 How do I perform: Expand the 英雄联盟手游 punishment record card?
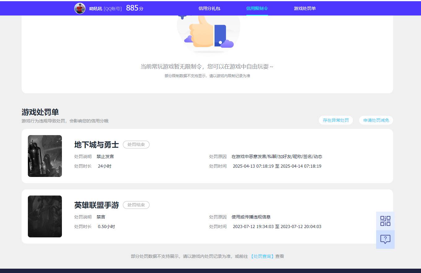click(x=207, y=216)
